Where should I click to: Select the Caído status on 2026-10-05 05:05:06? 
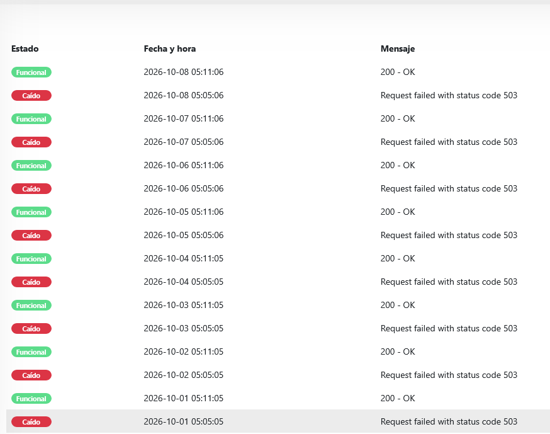pos(31,235)
